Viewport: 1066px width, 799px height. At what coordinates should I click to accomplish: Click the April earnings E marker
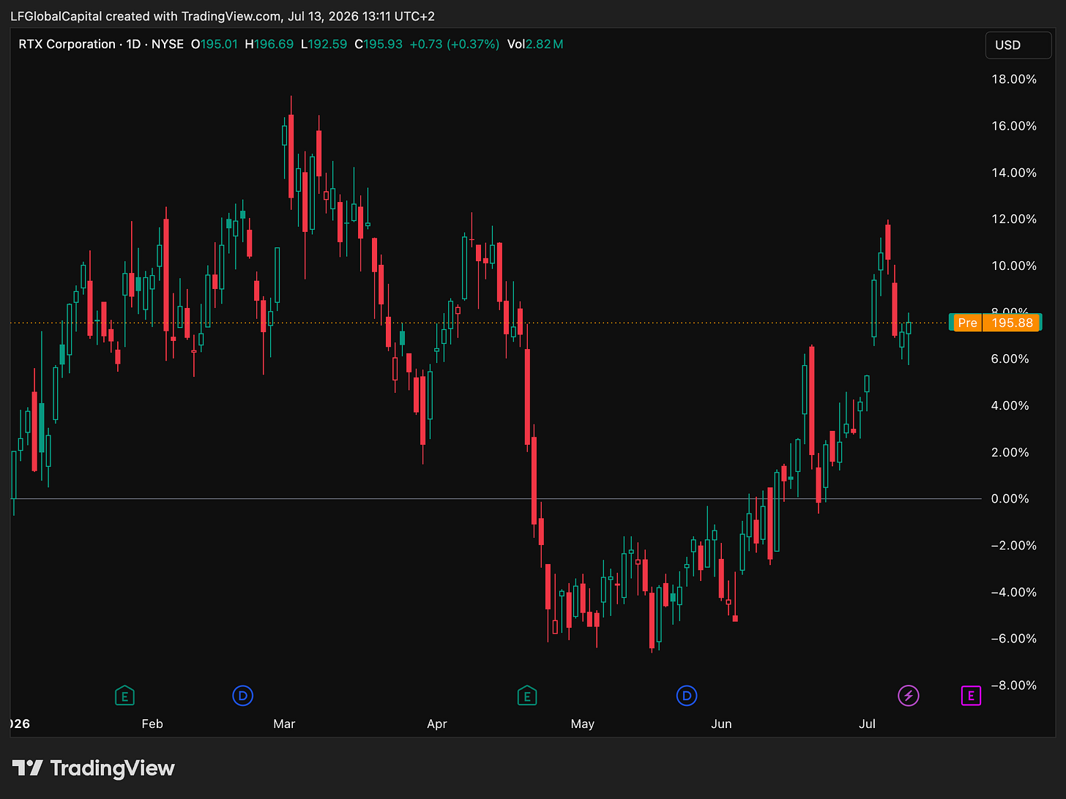coord(526,696)
